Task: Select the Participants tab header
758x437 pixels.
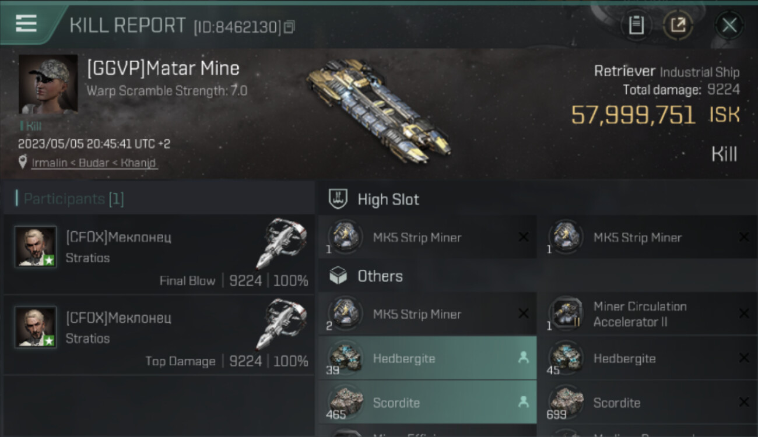Action: (x=73, y=199)
